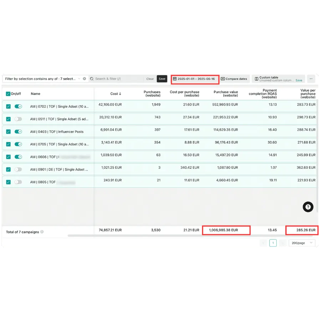
Task: Click the Cost per purchase (website) header
Action: (184, 93)
